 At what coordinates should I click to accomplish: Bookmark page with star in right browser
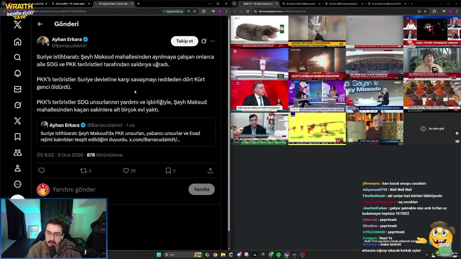tap(425, 11)
